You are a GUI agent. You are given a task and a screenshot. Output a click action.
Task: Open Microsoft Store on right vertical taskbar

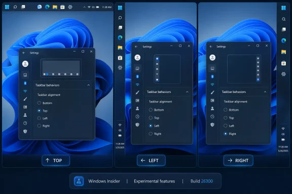[x=283, y=63]
